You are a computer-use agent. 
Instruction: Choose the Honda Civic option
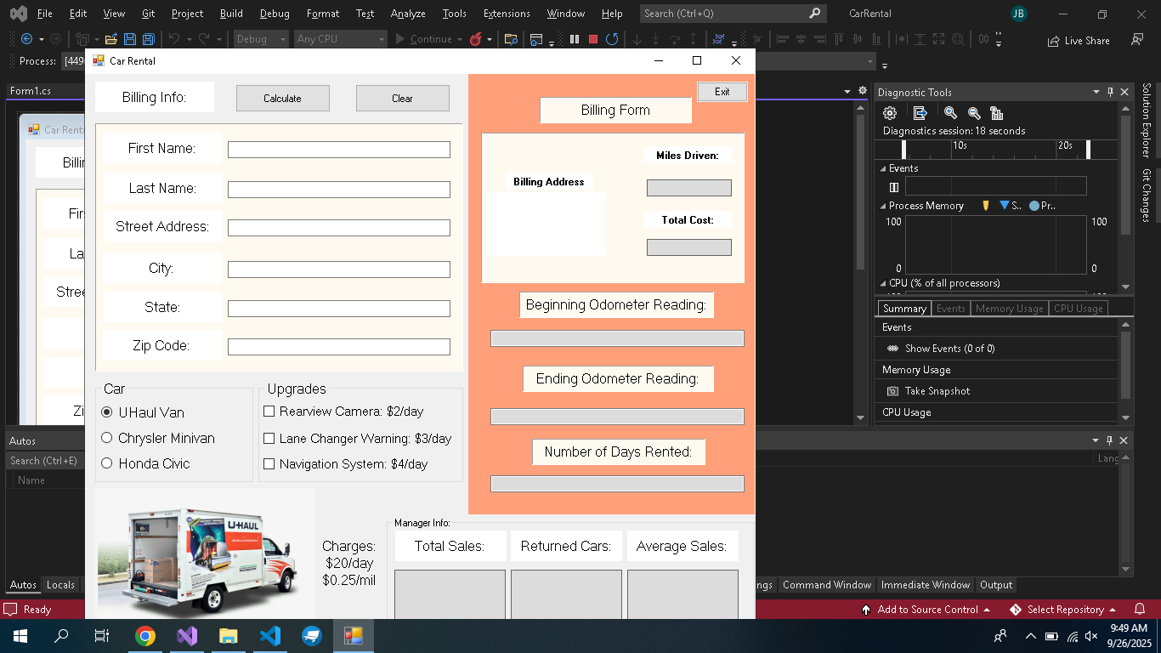107,463
